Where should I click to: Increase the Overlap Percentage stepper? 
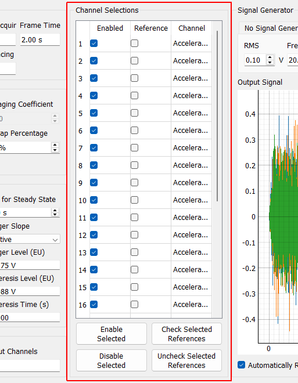click(55, 145)
